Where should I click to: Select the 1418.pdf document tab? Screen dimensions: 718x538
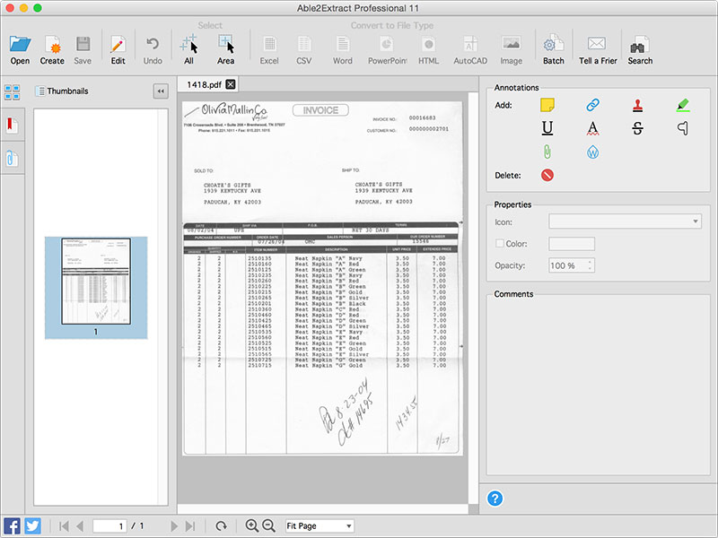(x=204, y=84)
